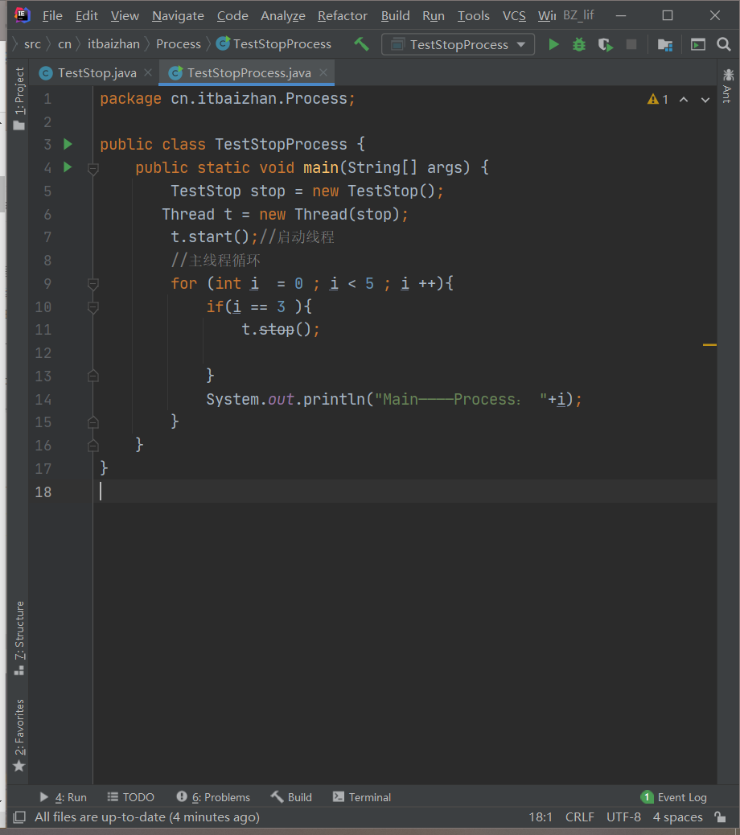Image resolution: width=740 pixels, height=835 pixels.
Task: Toggle the Structure tool window
Action: [x=19, y=638]
